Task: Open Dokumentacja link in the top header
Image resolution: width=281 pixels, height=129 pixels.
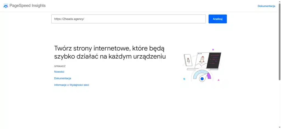Action: point(266,6)
